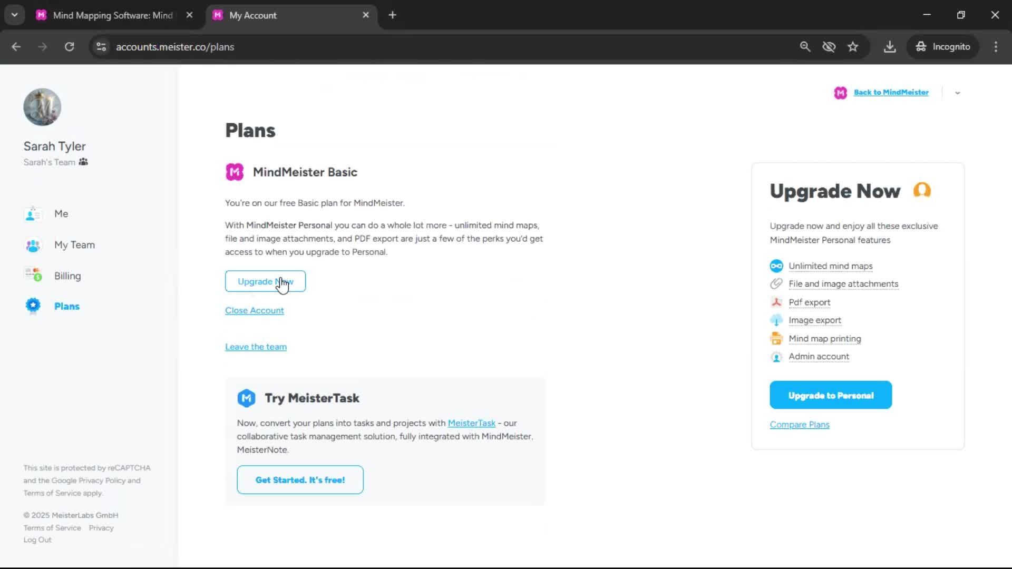Click the Mind map printing icon
1012x569 pixels.
point(776,339)
